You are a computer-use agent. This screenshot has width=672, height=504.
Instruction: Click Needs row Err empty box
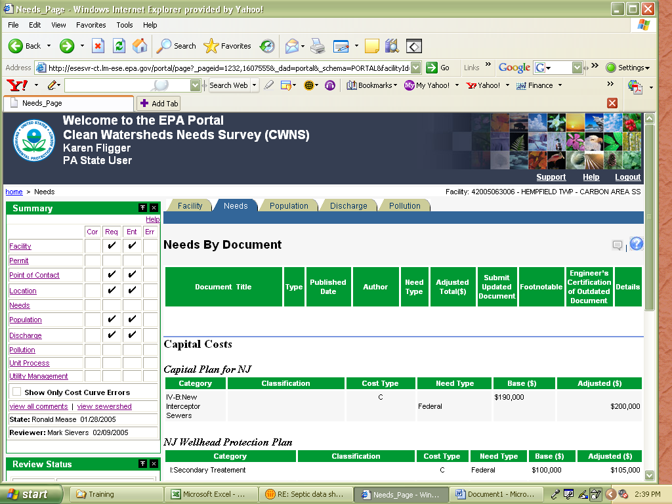point(150,305)
